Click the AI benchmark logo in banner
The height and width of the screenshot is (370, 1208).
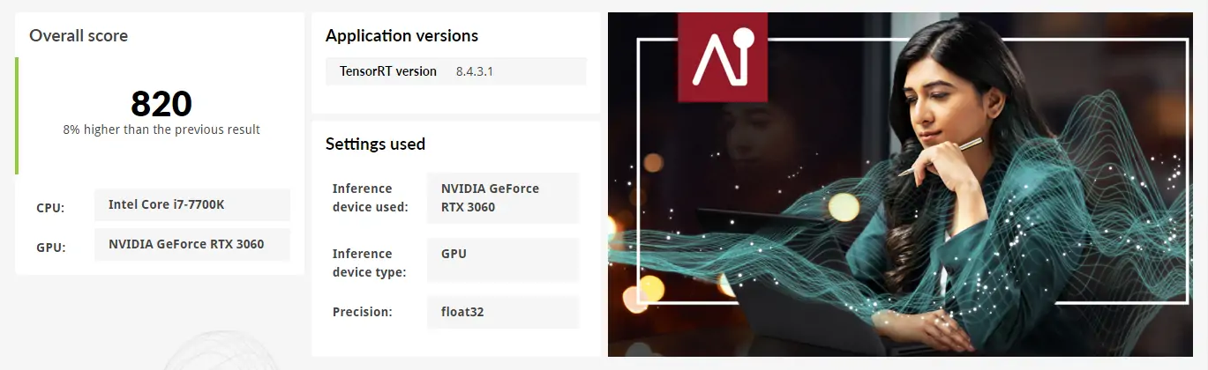coord(723,57)
